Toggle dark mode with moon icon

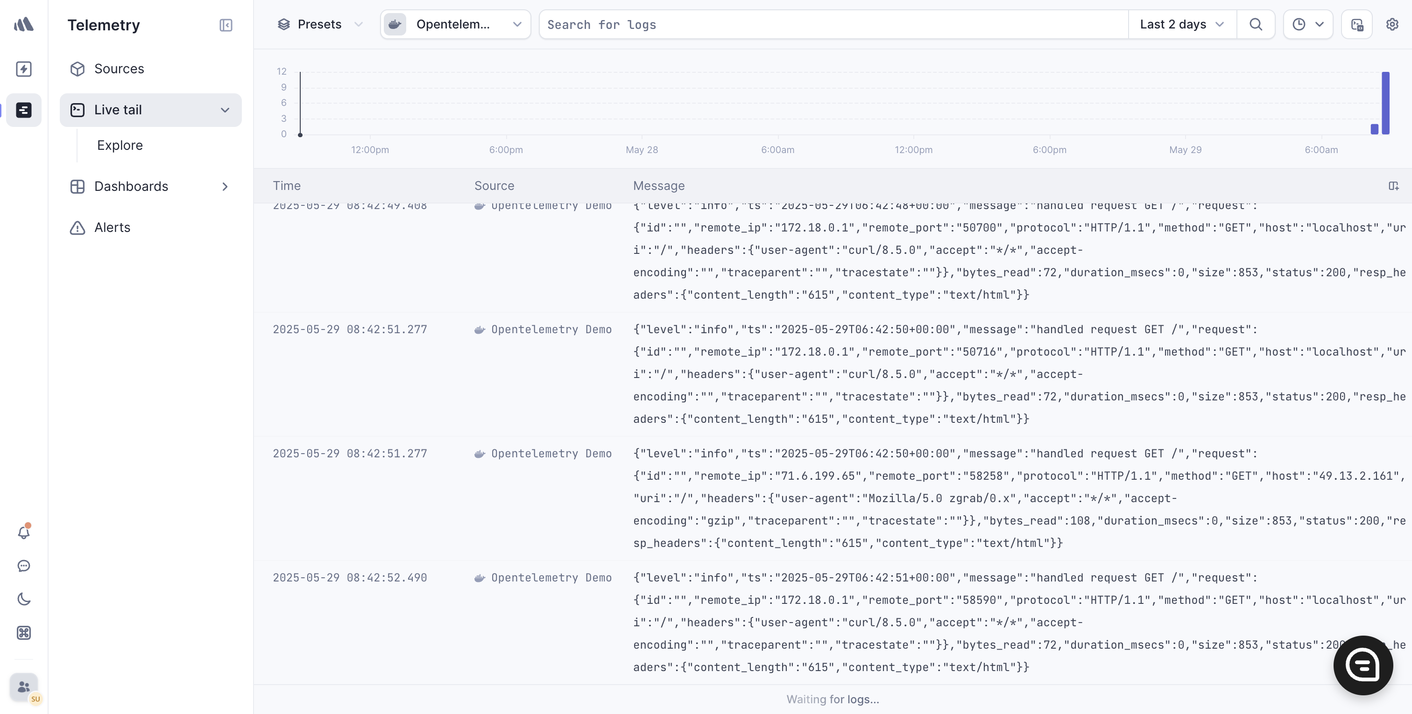(x=23, y=599)
